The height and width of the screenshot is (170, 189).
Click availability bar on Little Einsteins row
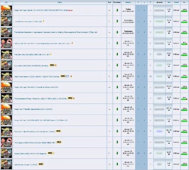point(184,165)
